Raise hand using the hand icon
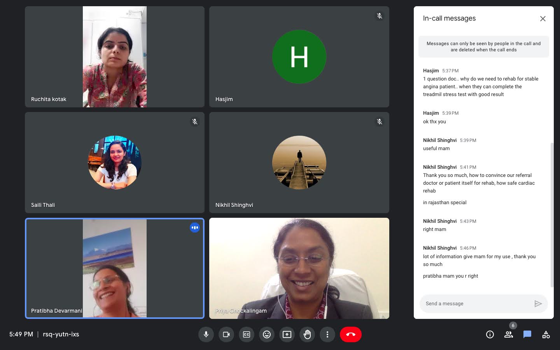Screen dimensions: 560x350 [x=307, y=334]
